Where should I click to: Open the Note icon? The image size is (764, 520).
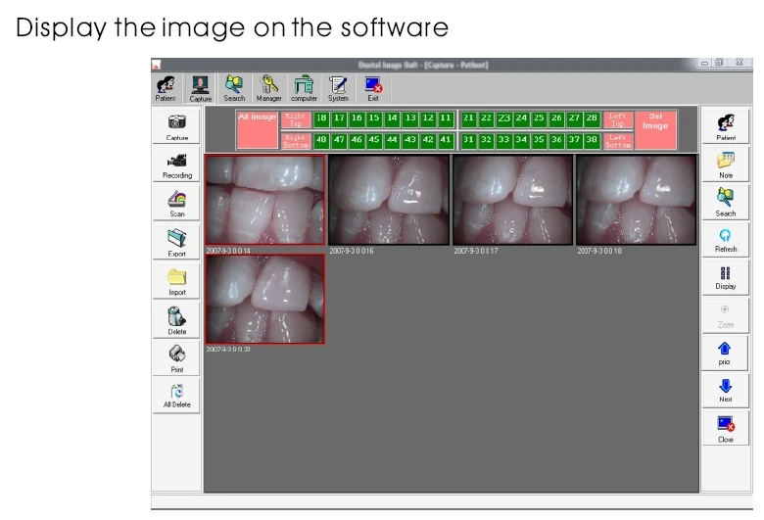click(x=726, y=165)
